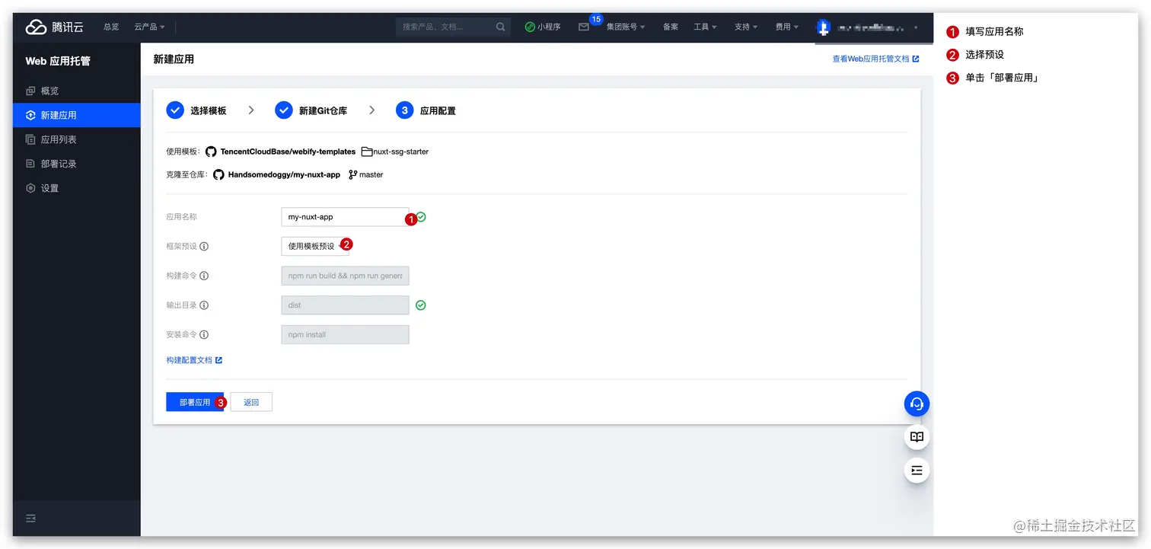Expand the 集团账号 dropdown
Image resolution: width=1151 pixels, height=549 pixels.
625,27
